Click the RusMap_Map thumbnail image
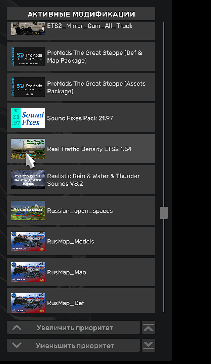Viewport: 211px width, 364px height. click(28, 272)
